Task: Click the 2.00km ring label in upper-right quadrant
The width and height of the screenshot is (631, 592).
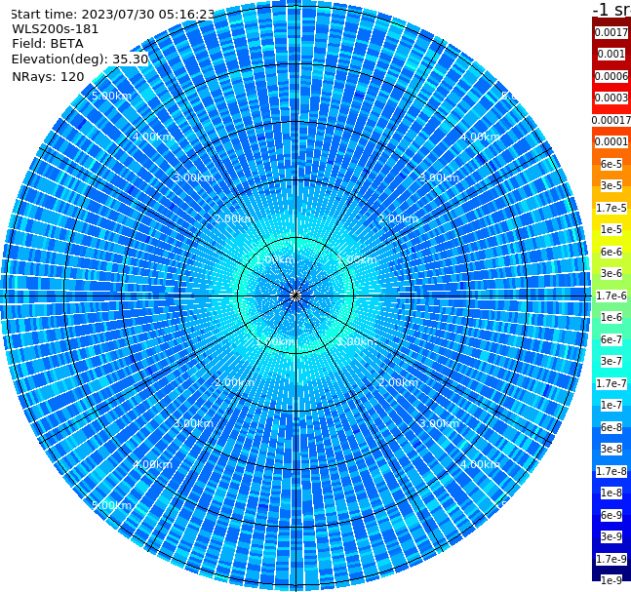Action: point(399,218)
